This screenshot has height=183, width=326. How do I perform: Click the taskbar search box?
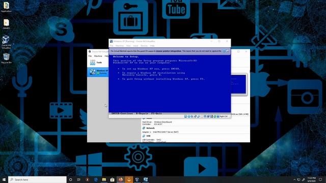(x=37, y=179)
